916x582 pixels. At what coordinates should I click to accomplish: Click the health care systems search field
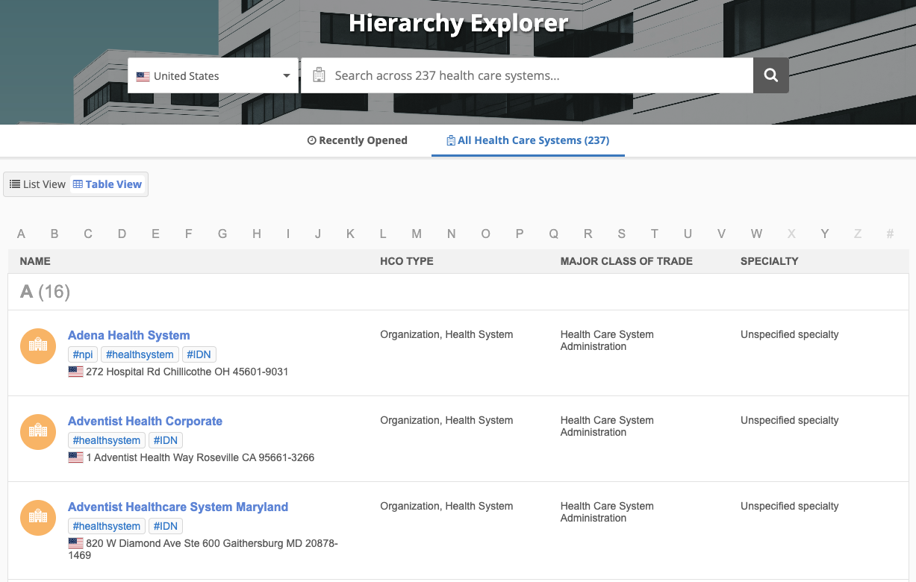[527, 75]
